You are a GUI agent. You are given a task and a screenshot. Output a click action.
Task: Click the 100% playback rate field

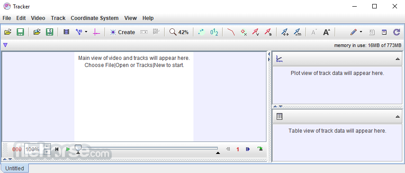[x=34, y=149]
